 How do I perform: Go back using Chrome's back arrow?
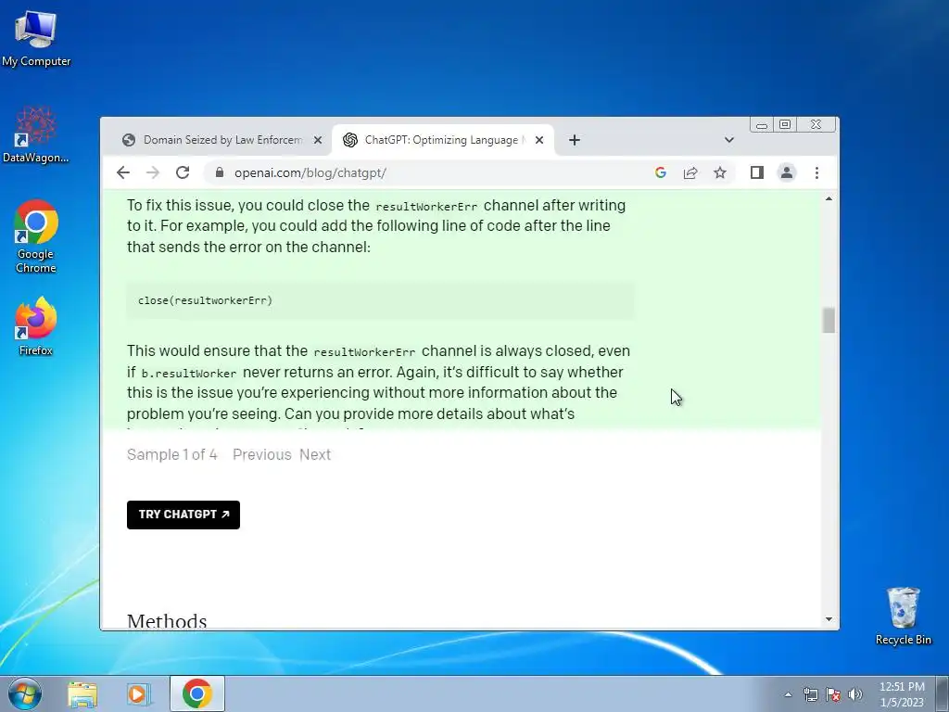click(x=123, y=172)
